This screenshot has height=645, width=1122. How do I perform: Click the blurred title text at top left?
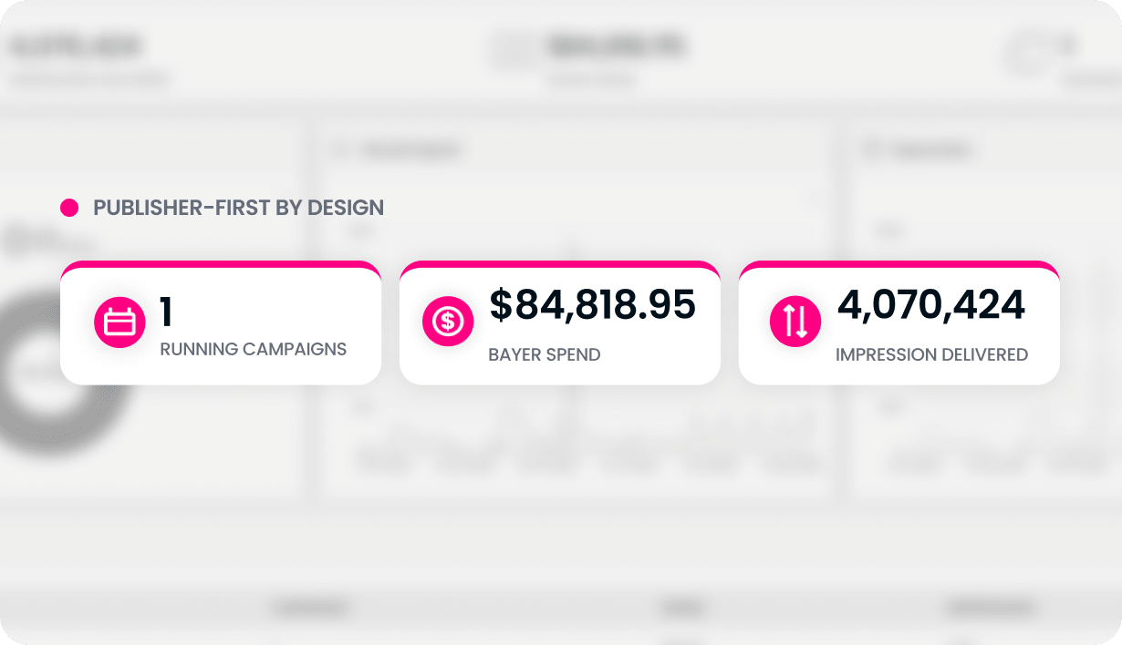[x=77, y=46]
